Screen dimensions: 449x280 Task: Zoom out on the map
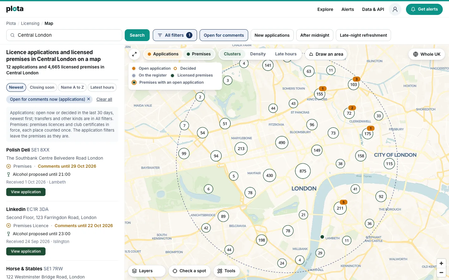441,273
